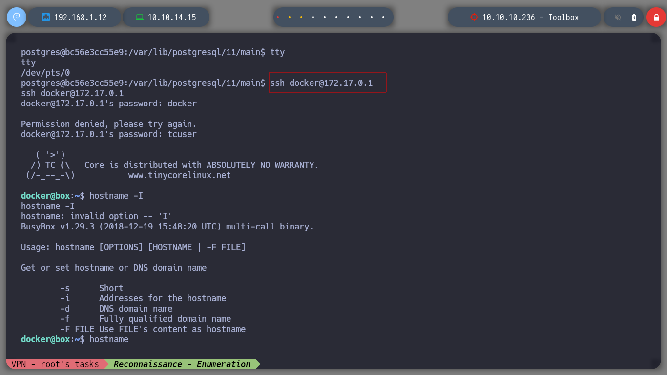
Task: Switch to the fifth workspace dot
Action: tap(325, 17)
